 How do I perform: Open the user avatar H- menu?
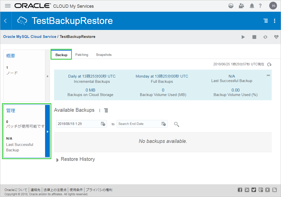[273, 6]
